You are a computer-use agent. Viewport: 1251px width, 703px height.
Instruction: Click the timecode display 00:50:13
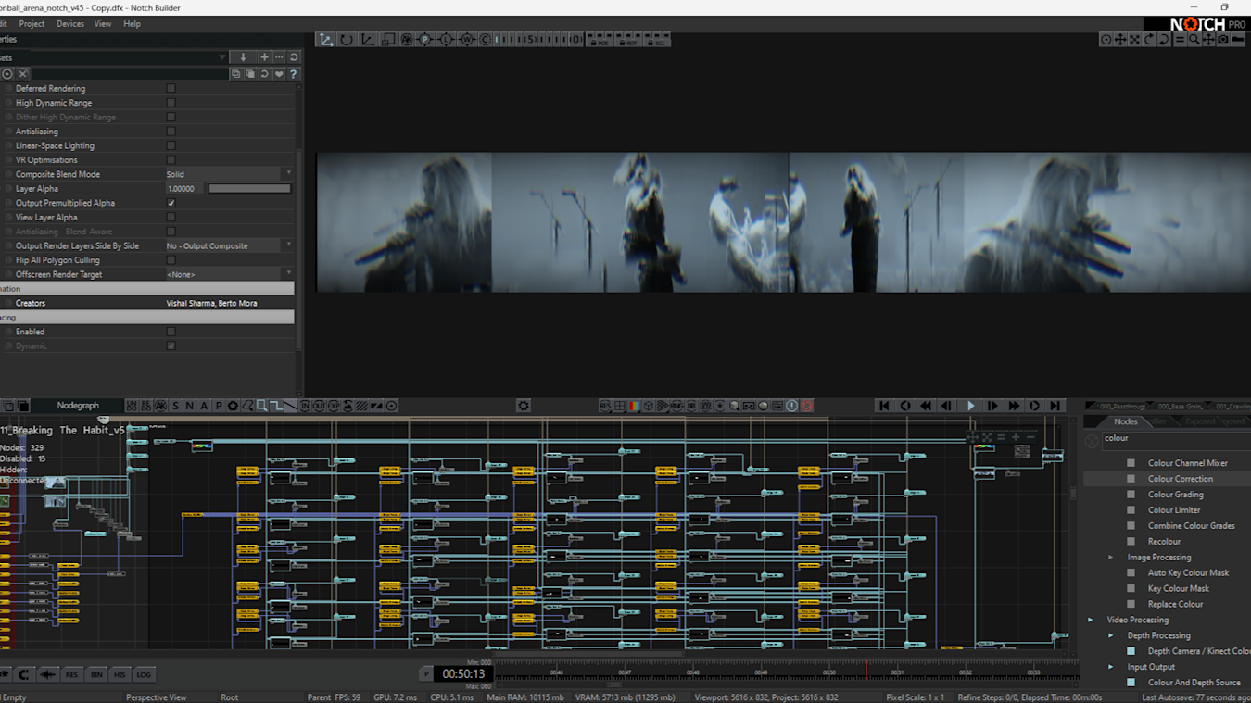463,674
